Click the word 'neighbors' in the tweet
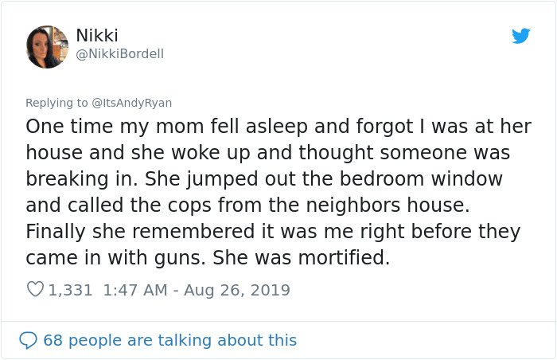 coord(353,205)
